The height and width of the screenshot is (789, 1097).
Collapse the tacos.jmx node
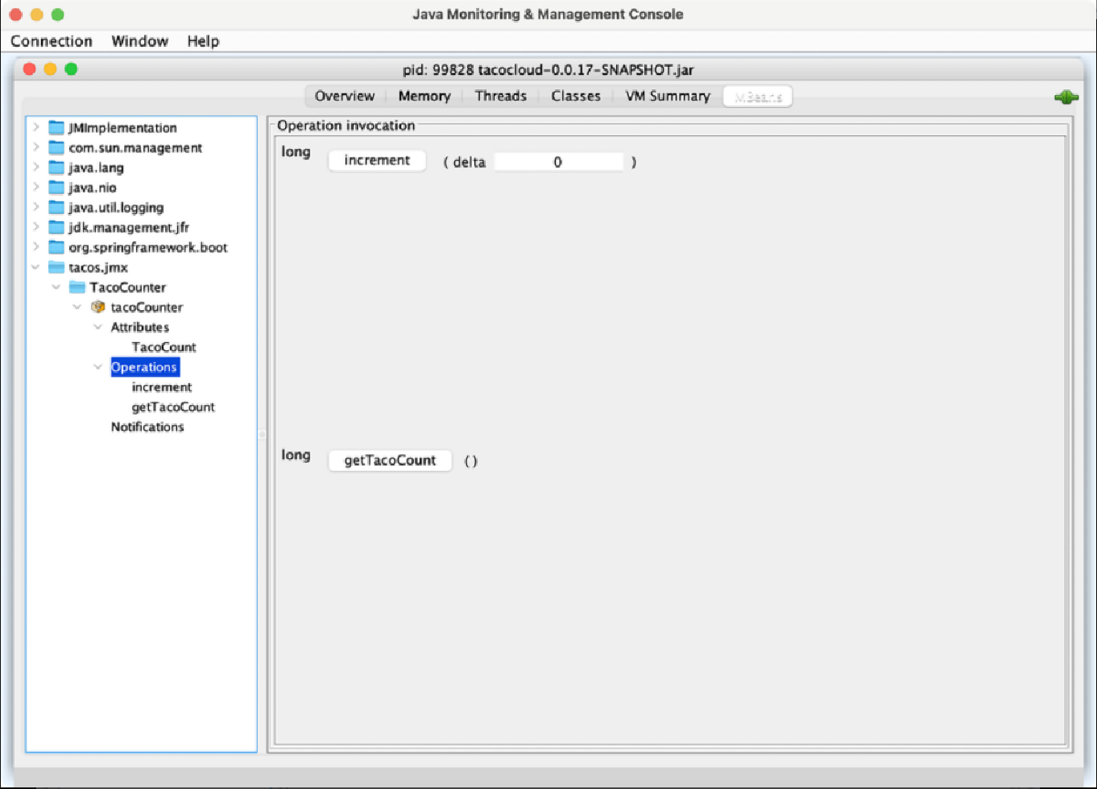pos(35,267)
